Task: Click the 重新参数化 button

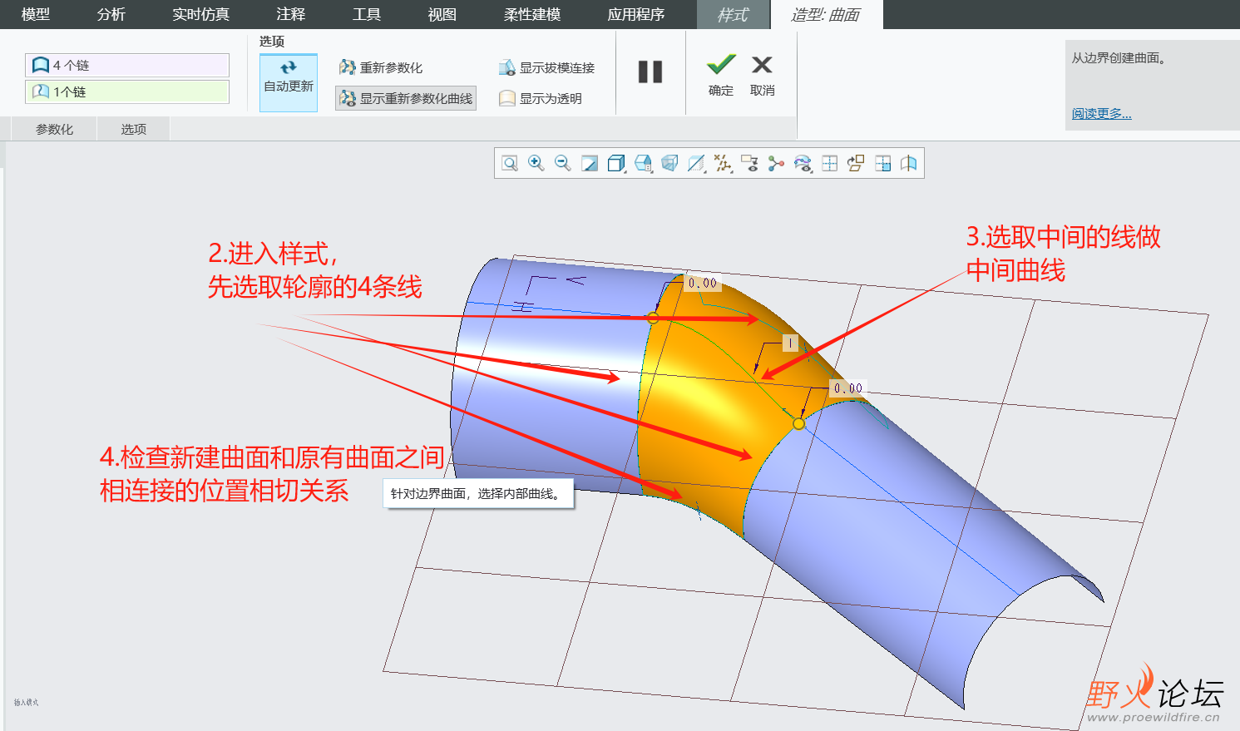Action: point(381,67)
